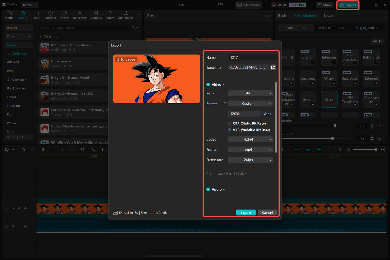Open the Voice characters tab
Screen dimensions: 390x260
click(331, 27)
